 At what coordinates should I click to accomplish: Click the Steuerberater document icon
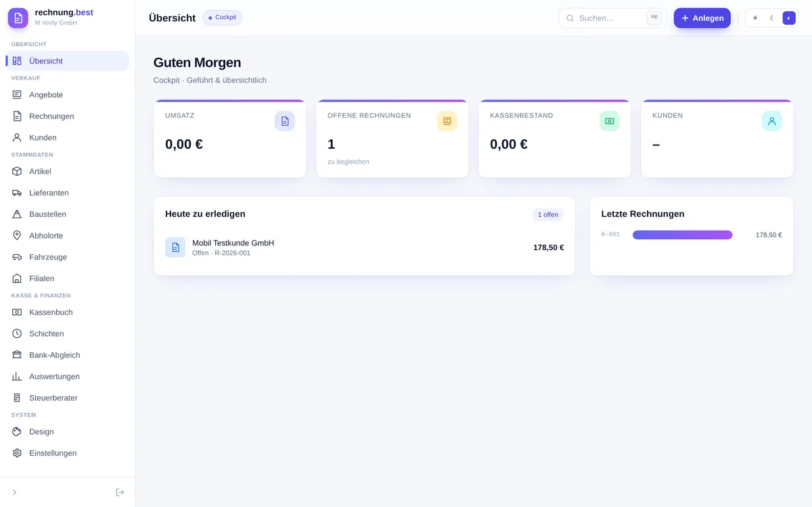tap(17, 397)
